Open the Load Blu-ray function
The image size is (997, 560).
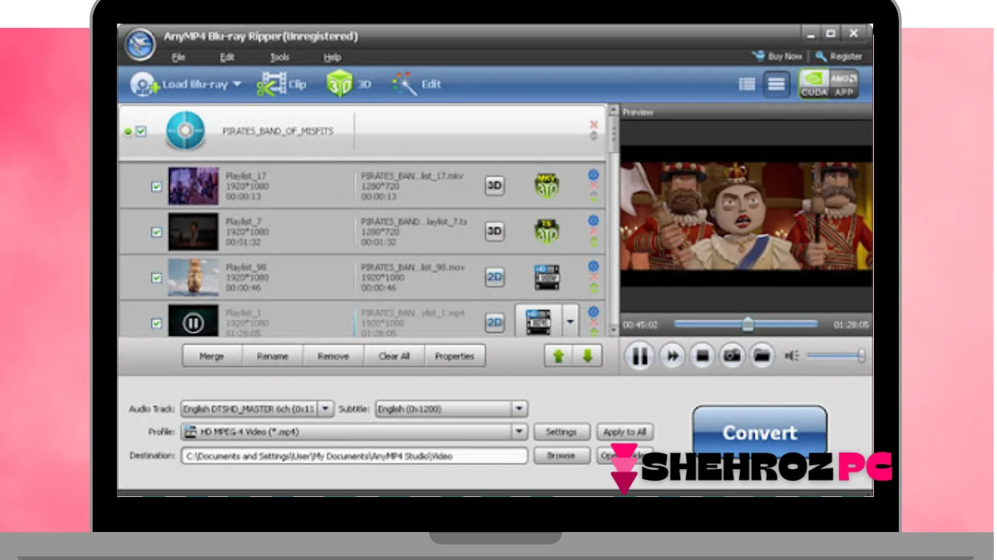(178, 84)
